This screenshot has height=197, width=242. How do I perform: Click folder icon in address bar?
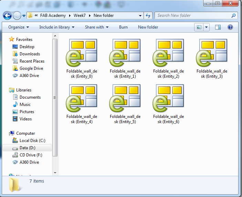pyautogui.click(x=30, y=15)
